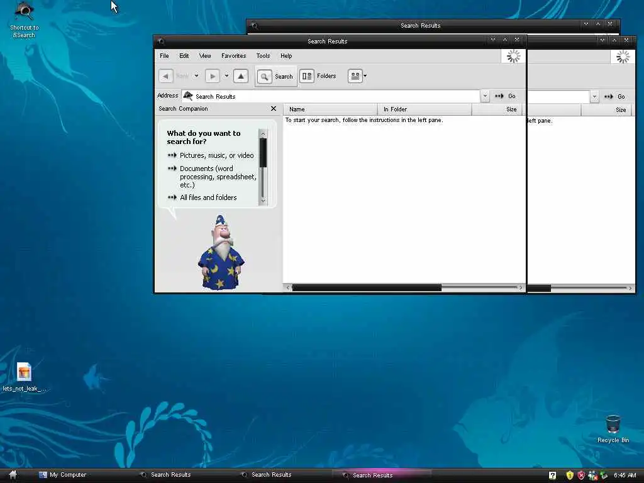Open the Views dropdown arrow
Viewport: 644px width, 483px height.
pyautogui.click(x=365, y=76)
